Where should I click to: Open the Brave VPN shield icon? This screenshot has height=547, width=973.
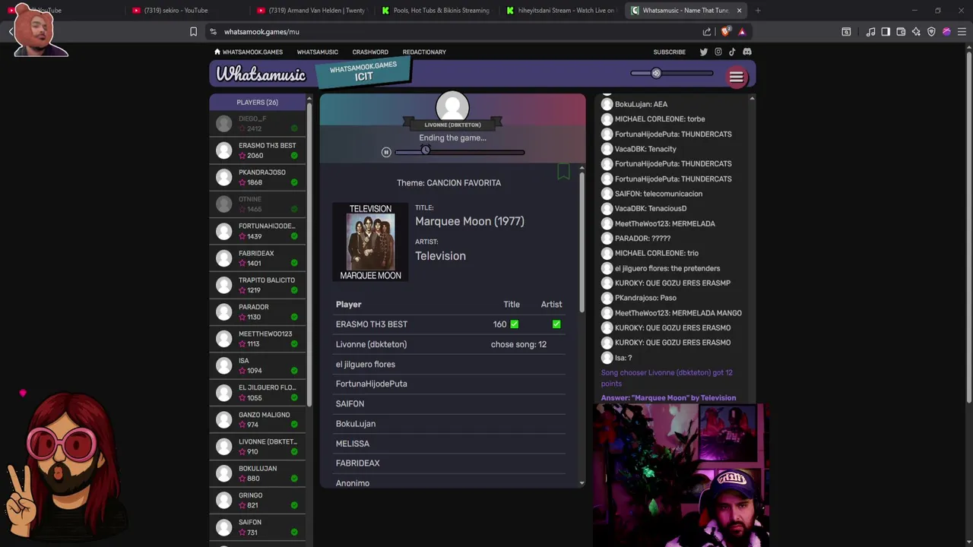[931, 32]
